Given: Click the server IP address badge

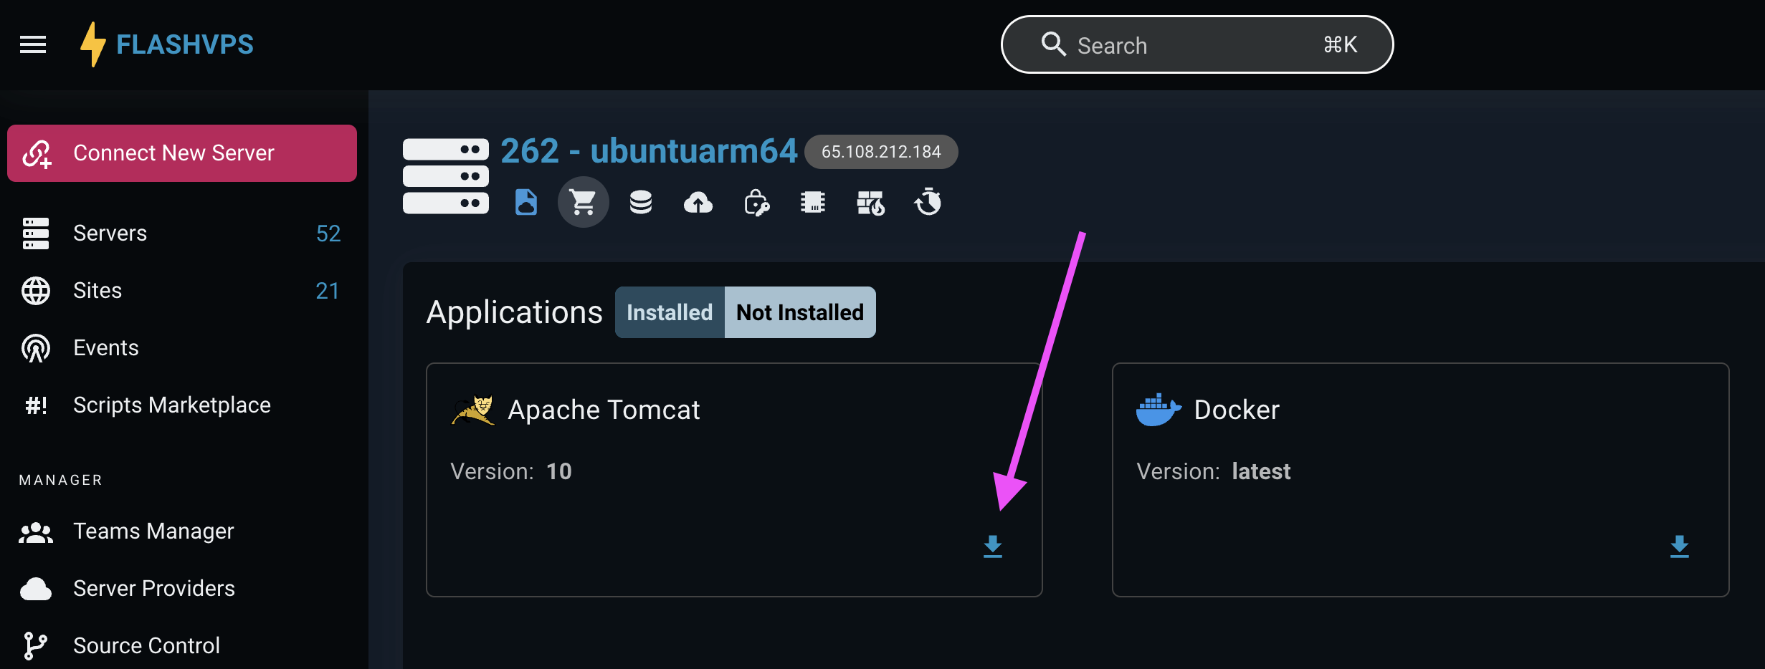Looking at the screenshot, I should 881,152.
